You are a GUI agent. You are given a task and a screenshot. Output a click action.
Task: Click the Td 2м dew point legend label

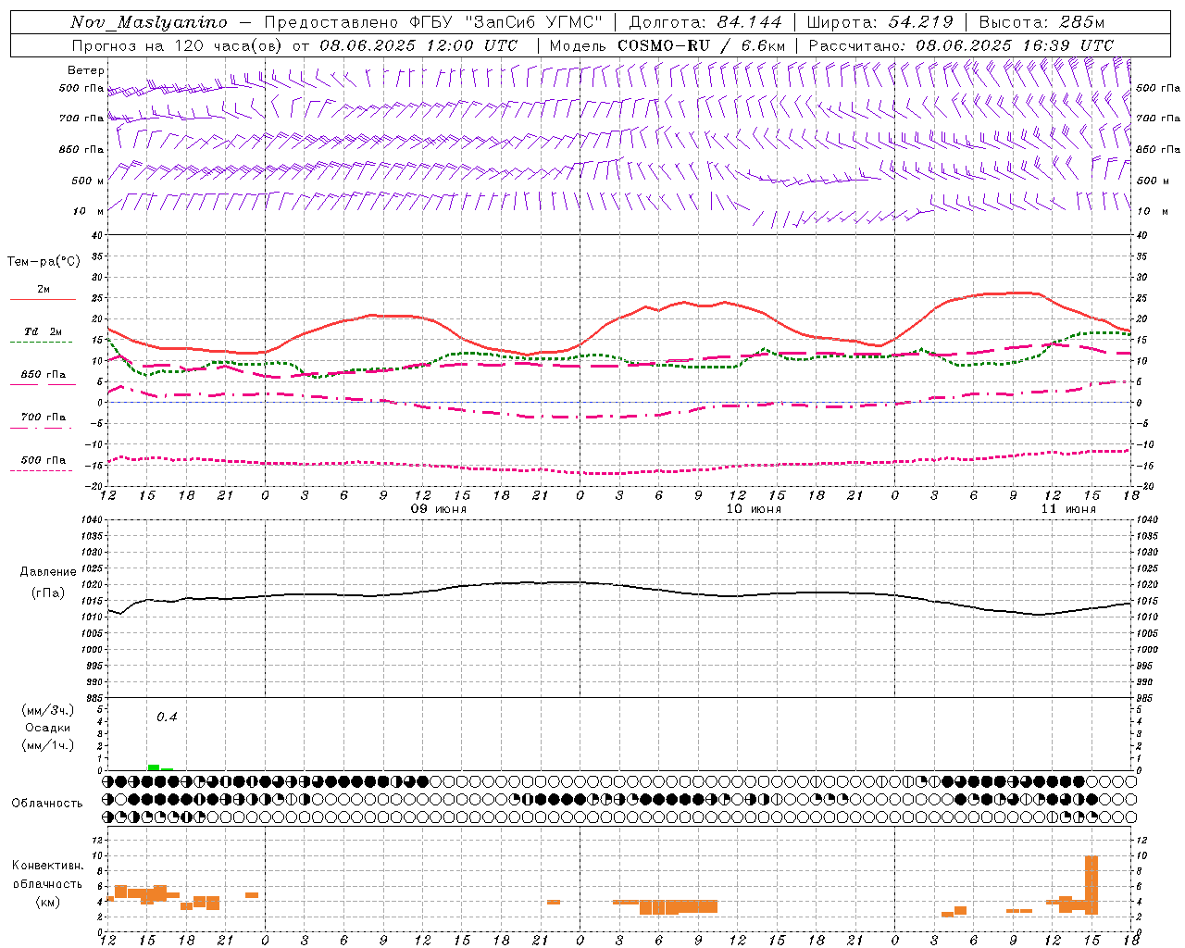44,331
